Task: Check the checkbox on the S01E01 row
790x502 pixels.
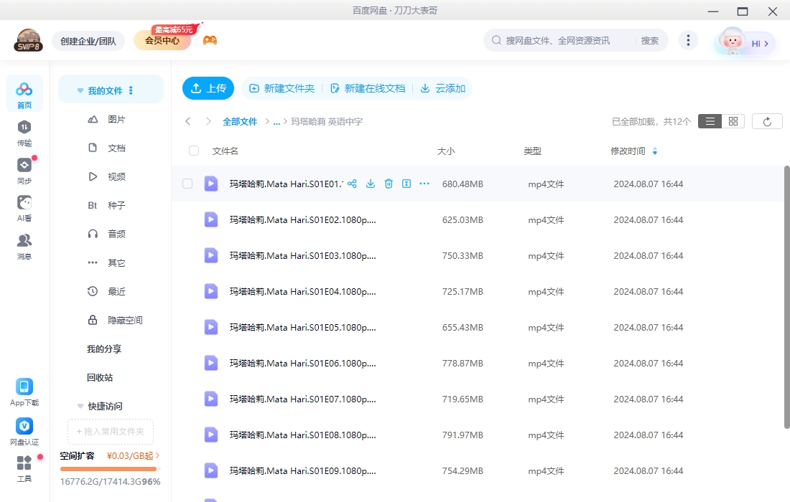Action: 187,184
